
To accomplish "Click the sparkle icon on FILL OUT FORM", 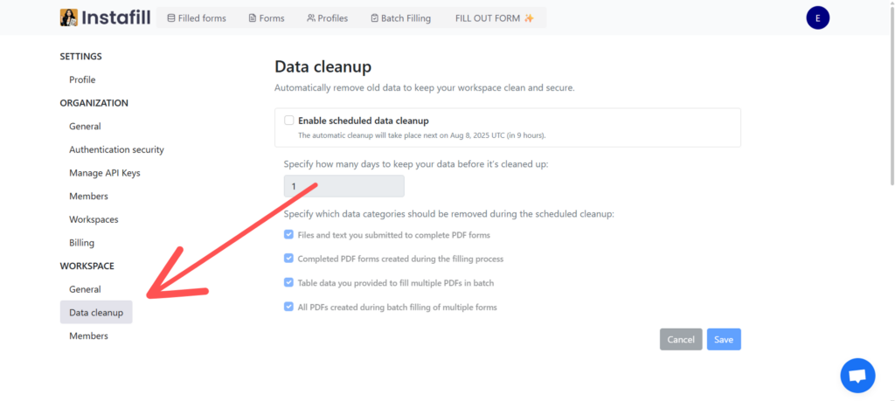I will tap(529, 18).
